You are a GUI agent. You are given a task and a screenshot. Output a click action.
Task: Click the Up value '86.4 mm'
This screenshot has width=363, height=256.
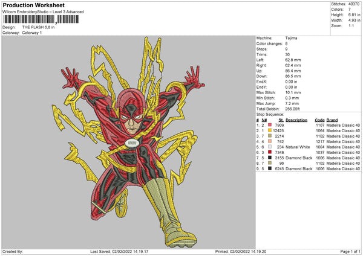point(293,71)
